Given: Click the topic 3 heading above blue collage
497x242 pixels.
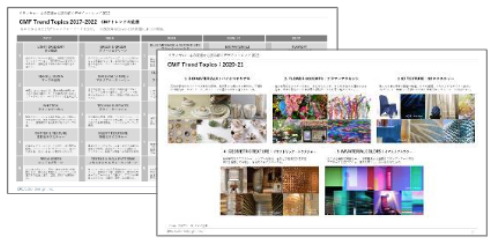Looking at the screenshot, I should pos(425,79).
